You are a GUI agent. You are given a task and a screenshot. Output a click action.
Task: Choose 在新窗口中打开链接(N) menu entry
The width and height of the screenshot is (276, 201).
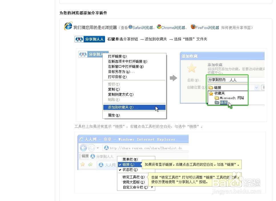(126, 67)
